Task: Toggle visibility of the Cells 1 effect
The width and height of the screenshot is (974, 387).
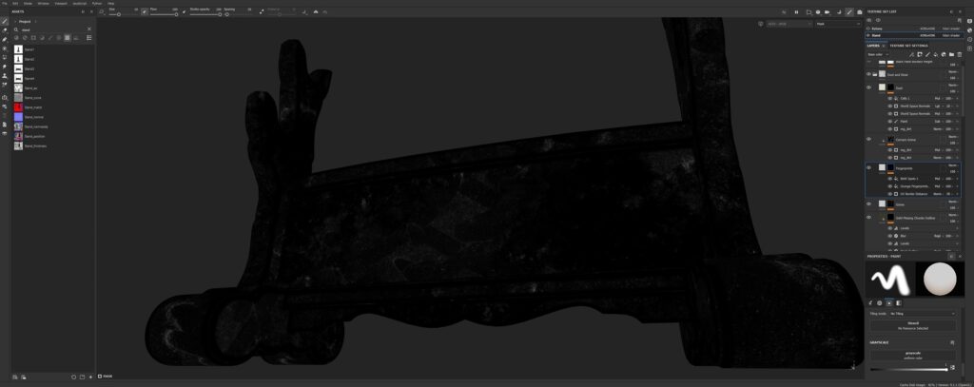Action: [x=889, y=98]
